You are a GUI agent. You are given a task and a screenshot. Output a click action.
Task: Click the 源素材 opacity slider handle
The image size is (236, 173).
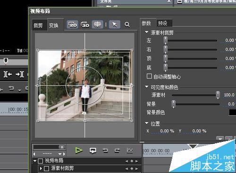tap(218, 95)
